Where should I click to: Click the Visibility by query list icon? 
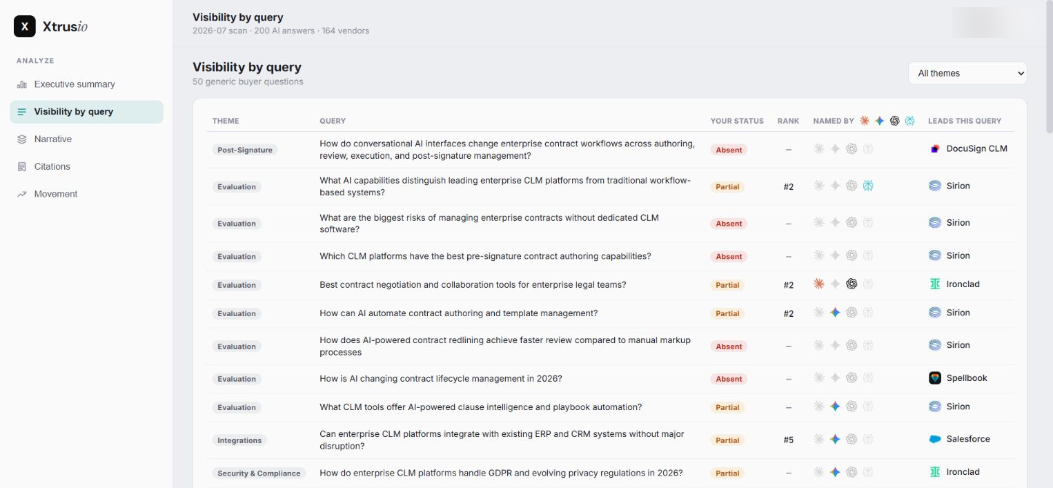pos(22,112)
